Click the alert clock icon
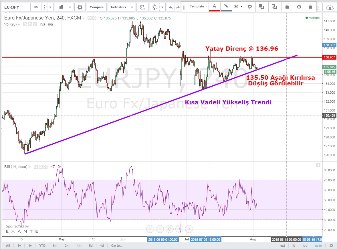Image resolution: width=337 pixels, height=249 pixels. (142, 7)
